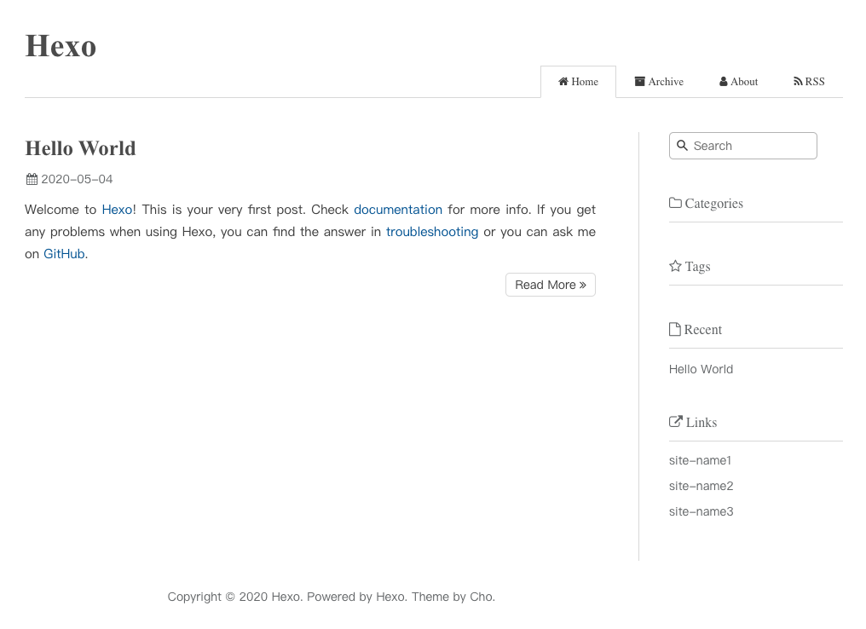Image resolution: width=866 pixels, height=629 pixels.
Task: Open the Home tab
Action: [578, 82]
